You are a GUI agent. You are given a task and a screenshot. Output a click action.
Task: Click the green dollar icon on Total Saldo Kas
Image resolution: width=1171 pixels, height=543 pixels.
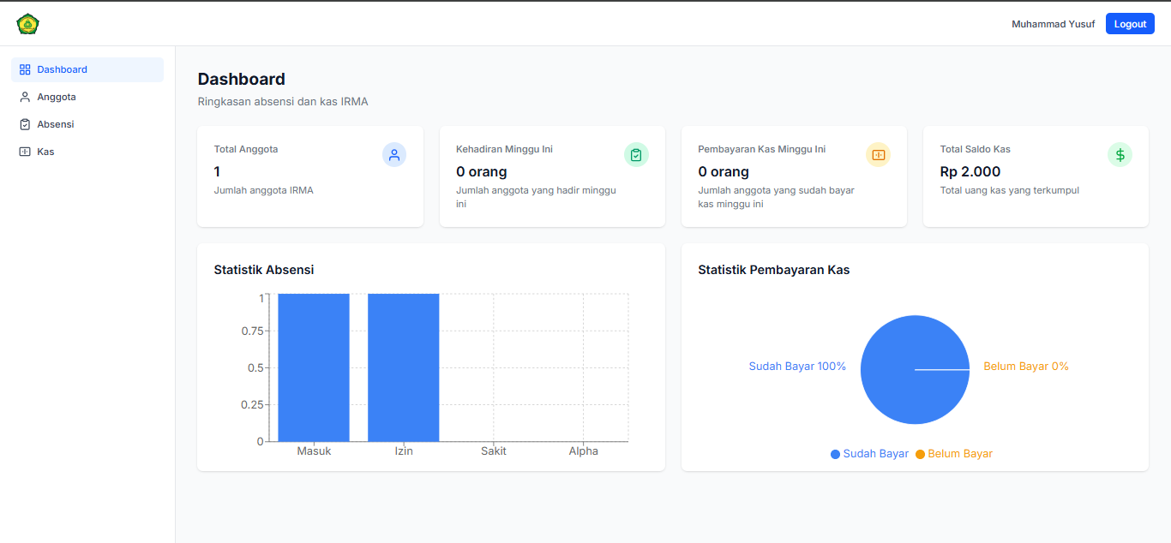[1120, 155]
